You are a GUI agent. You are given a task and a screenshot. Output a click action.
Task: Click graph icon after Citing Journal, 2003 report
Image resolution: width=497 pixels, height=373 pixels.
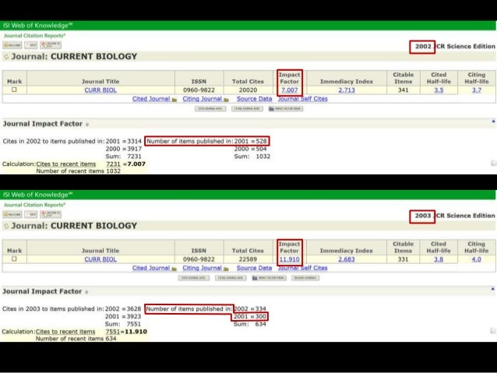(226, 269)
